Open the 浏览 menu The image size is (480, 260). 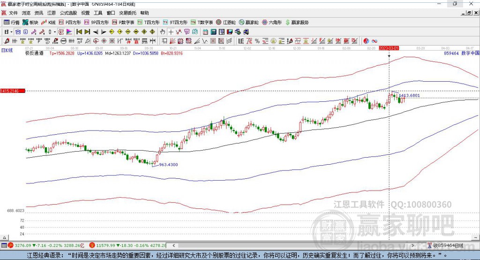click(26, 13)
